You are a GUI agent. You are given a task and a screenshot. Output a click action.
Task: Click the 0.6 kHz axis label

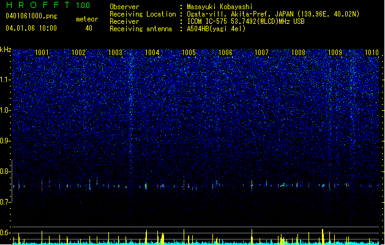[x=5, y=233]
